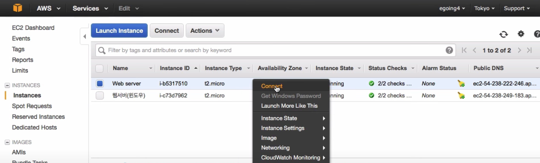
Task: Click the orange AWS cube logo
Action: pyautogui.click(x=18, y=8)
